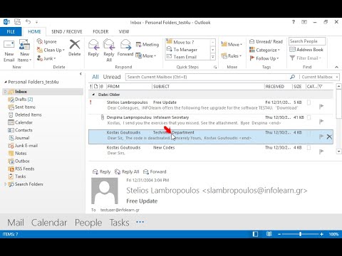
Task: Click the Send/Receive All Folders quick access icon
Action: pos(17,22)
